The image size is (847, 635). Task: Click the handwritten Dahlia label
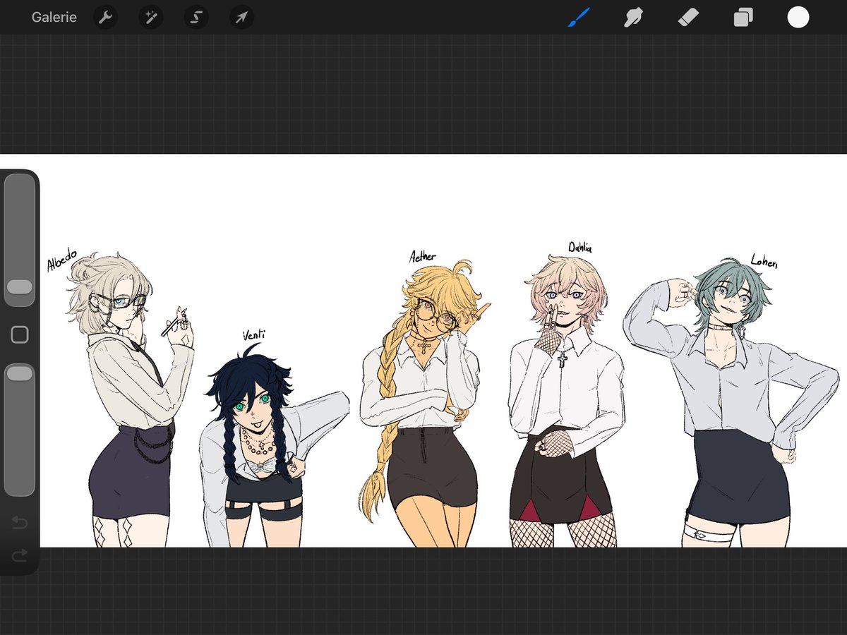click(x=580, y=247)
